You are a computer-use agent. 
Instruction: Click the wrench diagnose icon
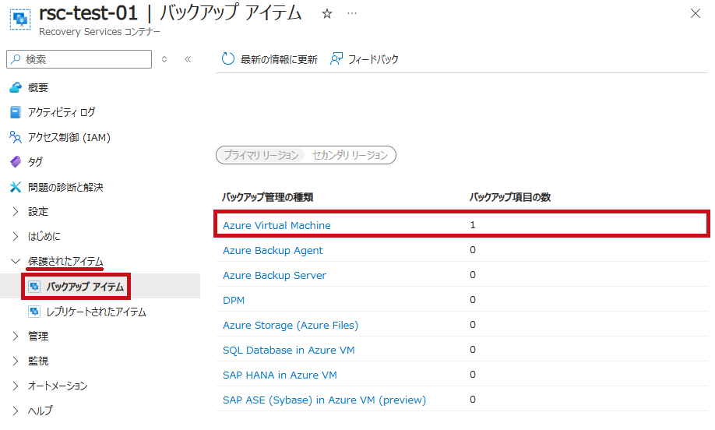tap(16, 187)
